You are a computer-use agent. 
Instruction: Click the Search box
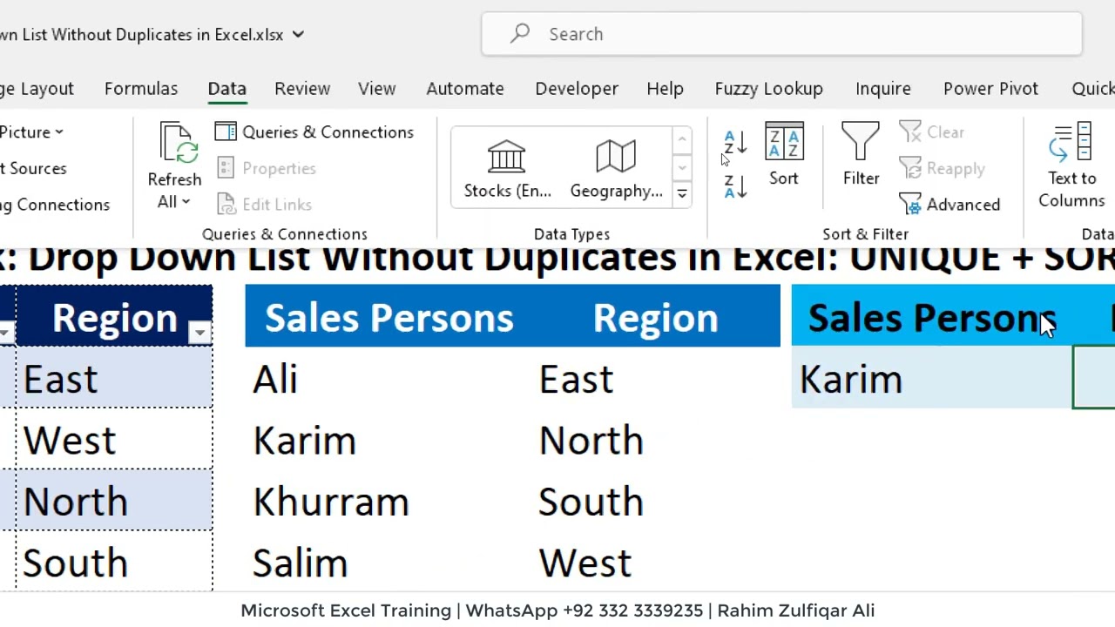781,34
